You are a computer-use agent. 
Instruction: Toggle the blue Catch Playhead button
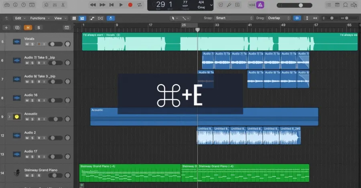(x=111, y=18)
